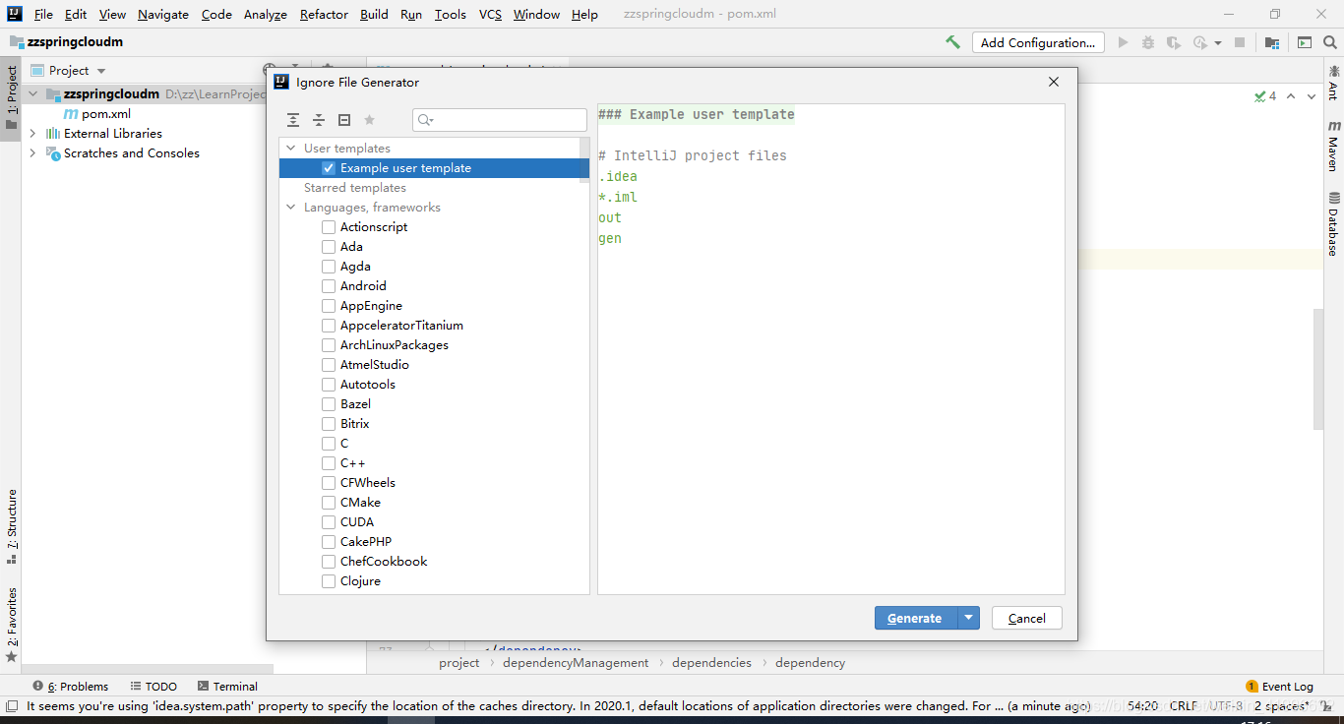The height and width of the screenshot is (724, 1344).
Task: Open the Refactor menu
Action: pyautogui.click(x=324, y=14)
